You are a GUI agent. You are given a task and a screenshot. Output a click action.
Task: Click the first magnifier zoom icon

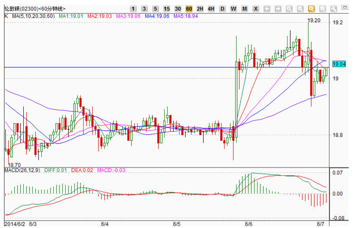point(290,10)
